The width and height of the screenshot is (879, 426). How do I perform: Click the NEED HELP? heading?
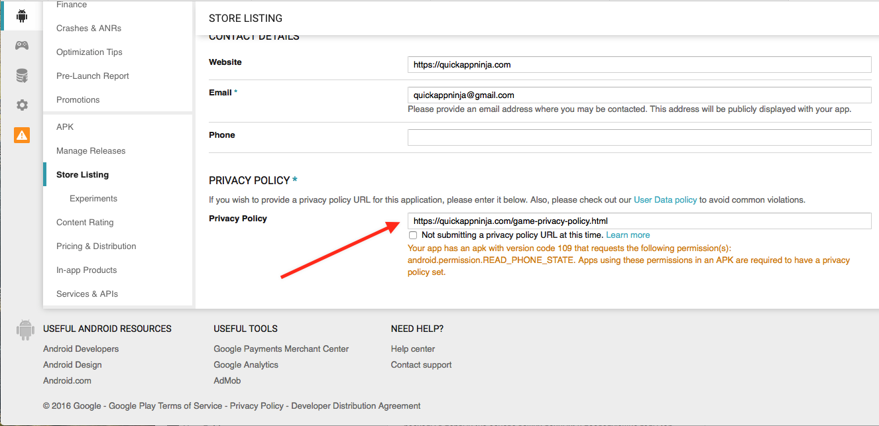[x=417, y=329]
